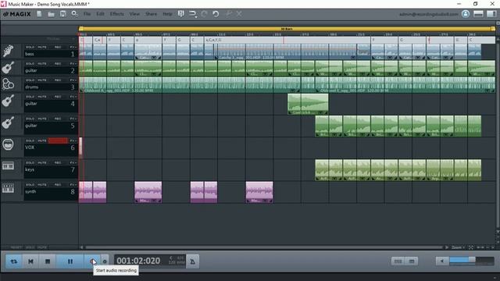500x281 pixels.
Task: Open a project with the folder icon
Action: tap(51, 14)
